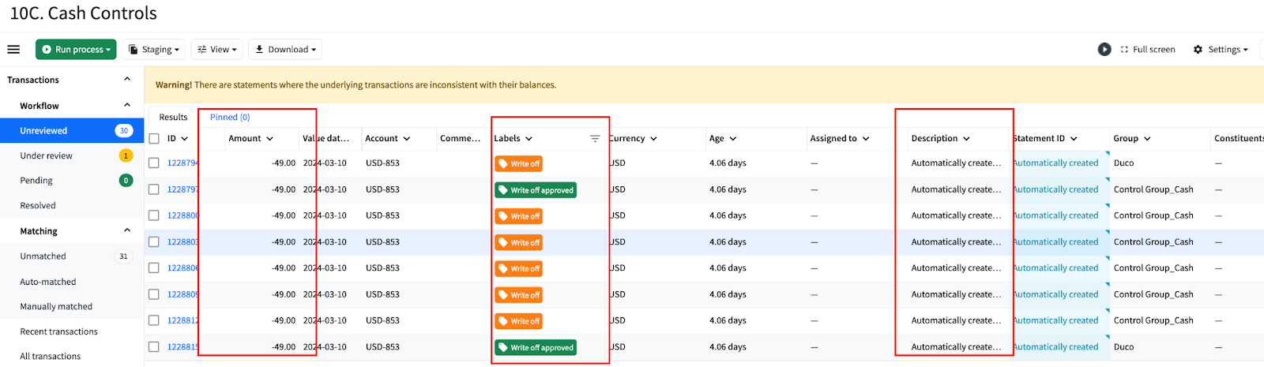Open the Settings dropdown
Image resolution: width=1264 pixels, height=367 pixels.
(x=1221, y=49)
